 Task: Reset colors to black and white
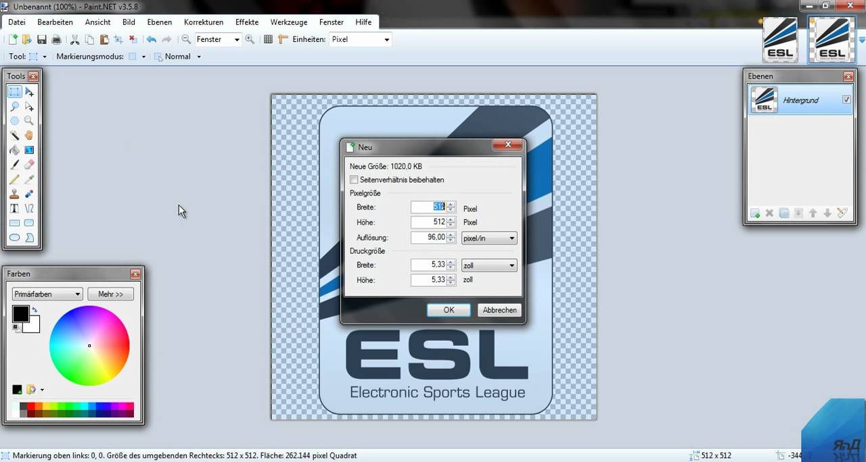(x=16, y=328)
